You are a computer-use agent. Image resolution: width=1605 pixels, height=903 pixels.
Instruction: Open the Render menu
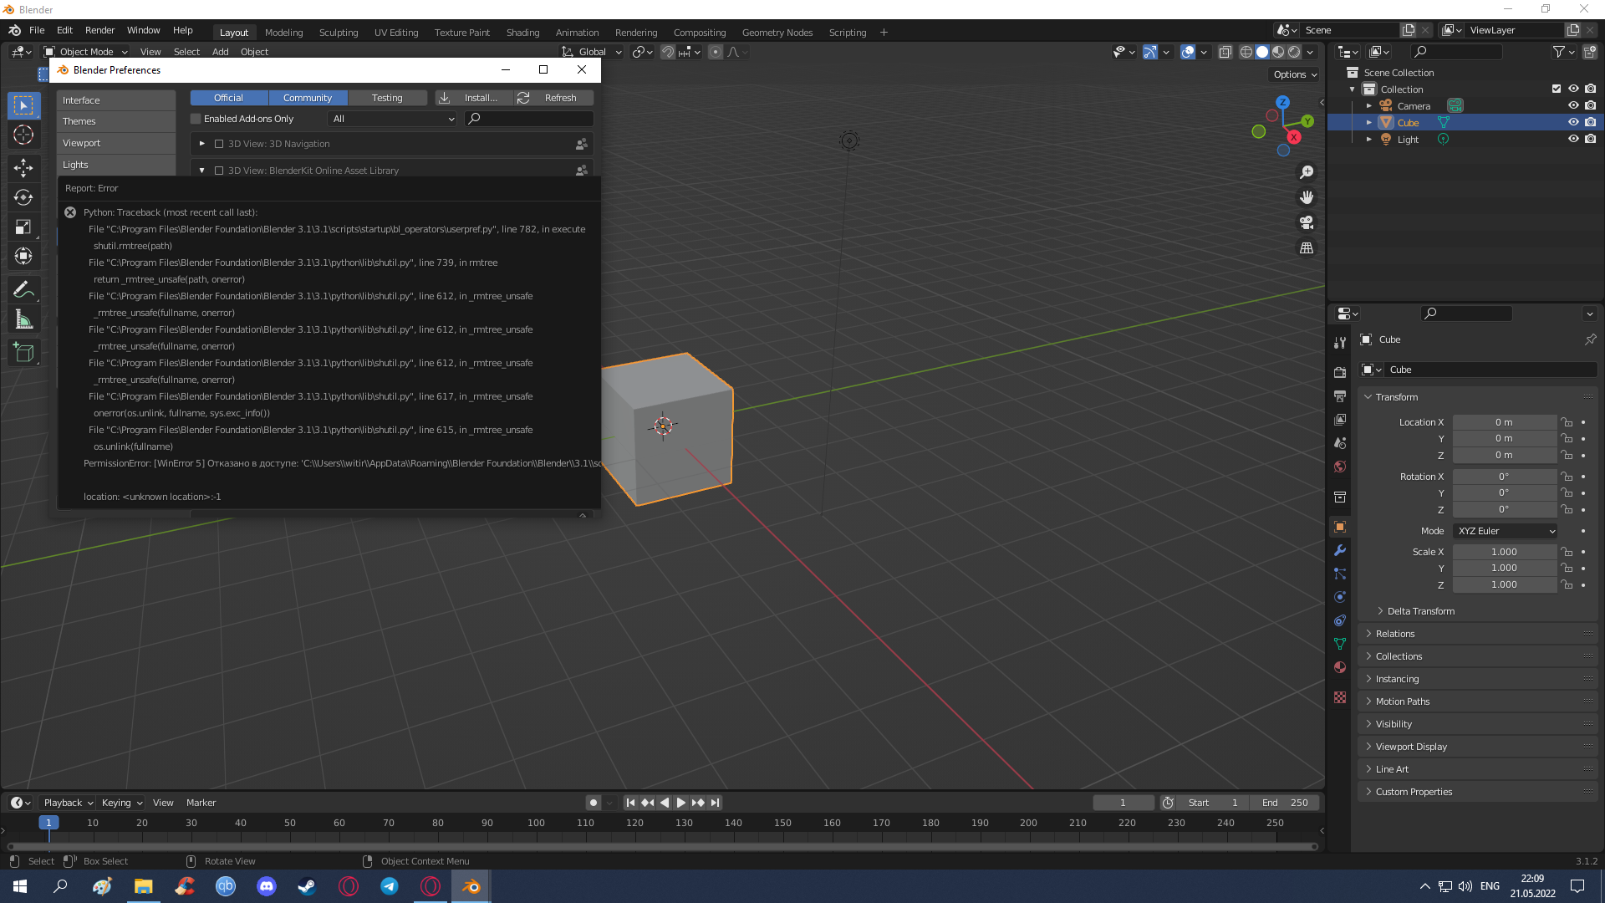[99, 30]
